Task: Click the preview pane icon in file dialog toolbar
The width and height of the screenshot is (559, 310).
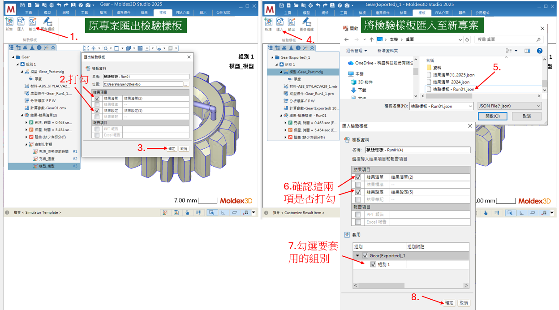Action: tap(527, 51)
